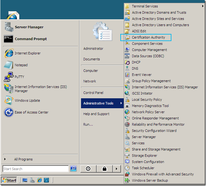Click Internet Explorer desktop shortcut icon
The height and width of the screenshot is (186, 206).
[13, 16]
